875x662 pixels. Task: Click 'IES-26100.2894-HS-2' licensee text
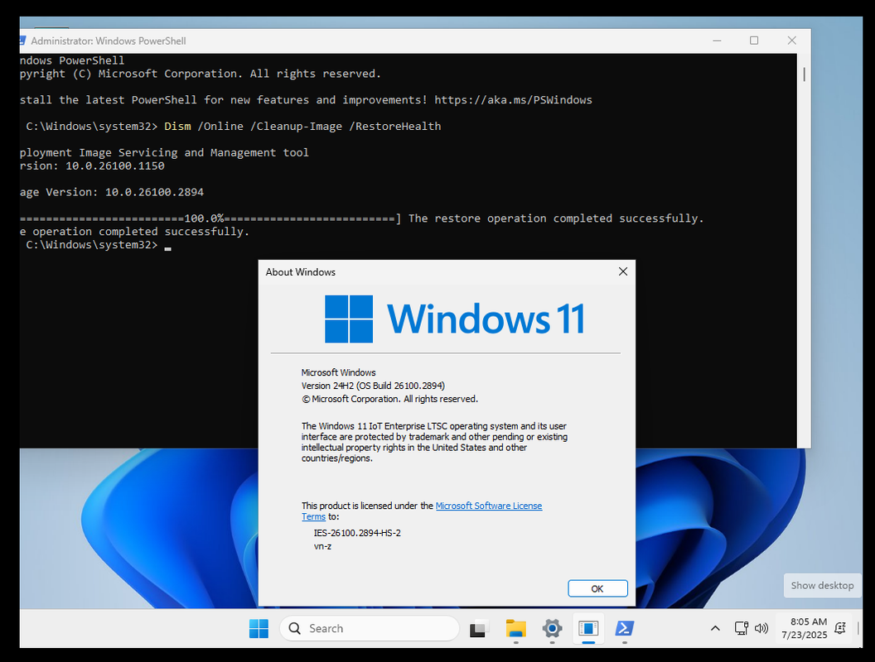357,533
